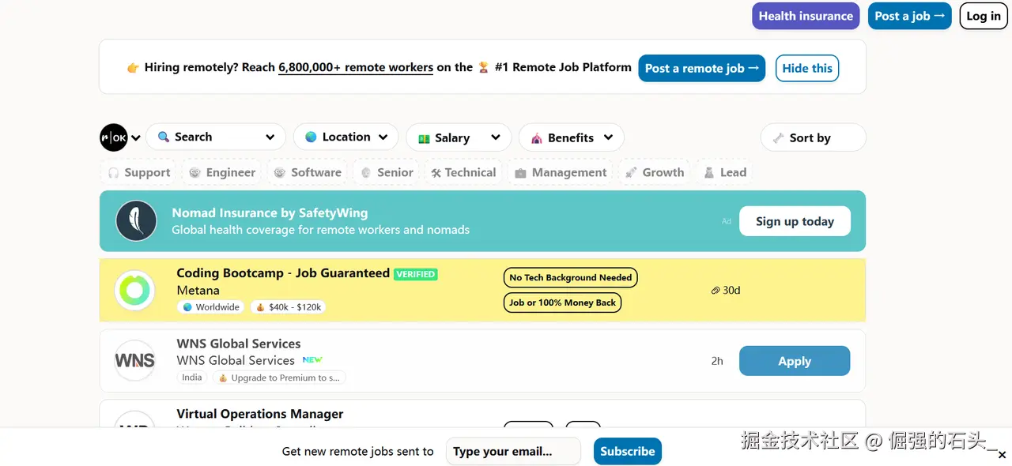Open Health insurance in top navigation
Image resolution: width=1012 pixels, height=466 pixels.
pyautogui.click(x=805, y=16)
